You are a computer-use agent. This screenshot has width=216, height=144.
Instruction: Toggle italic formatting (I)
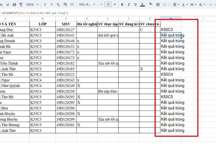[129, 5]
